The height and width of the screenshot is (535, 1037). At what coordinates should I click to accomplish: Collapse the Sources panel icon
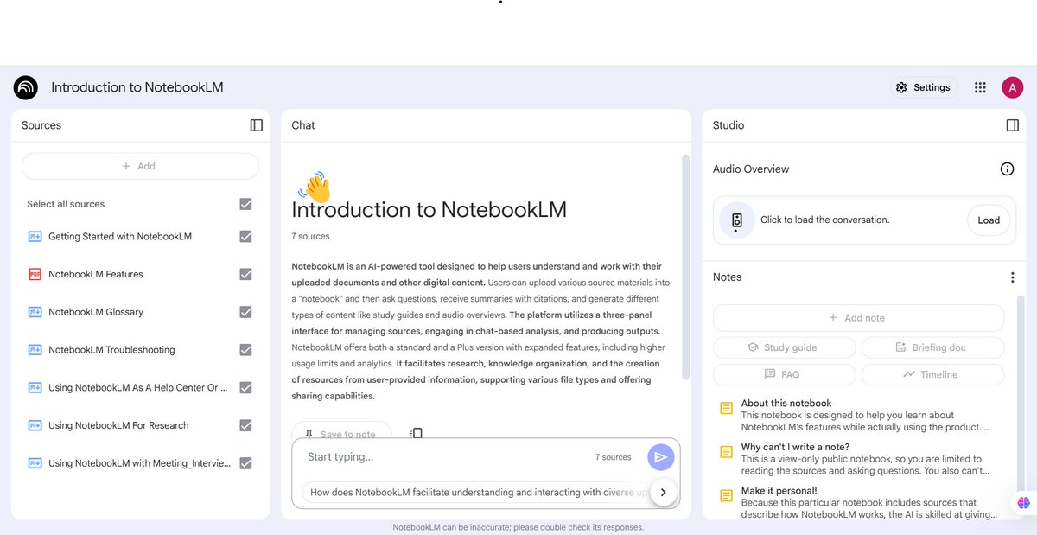click(x=257, y=125)
